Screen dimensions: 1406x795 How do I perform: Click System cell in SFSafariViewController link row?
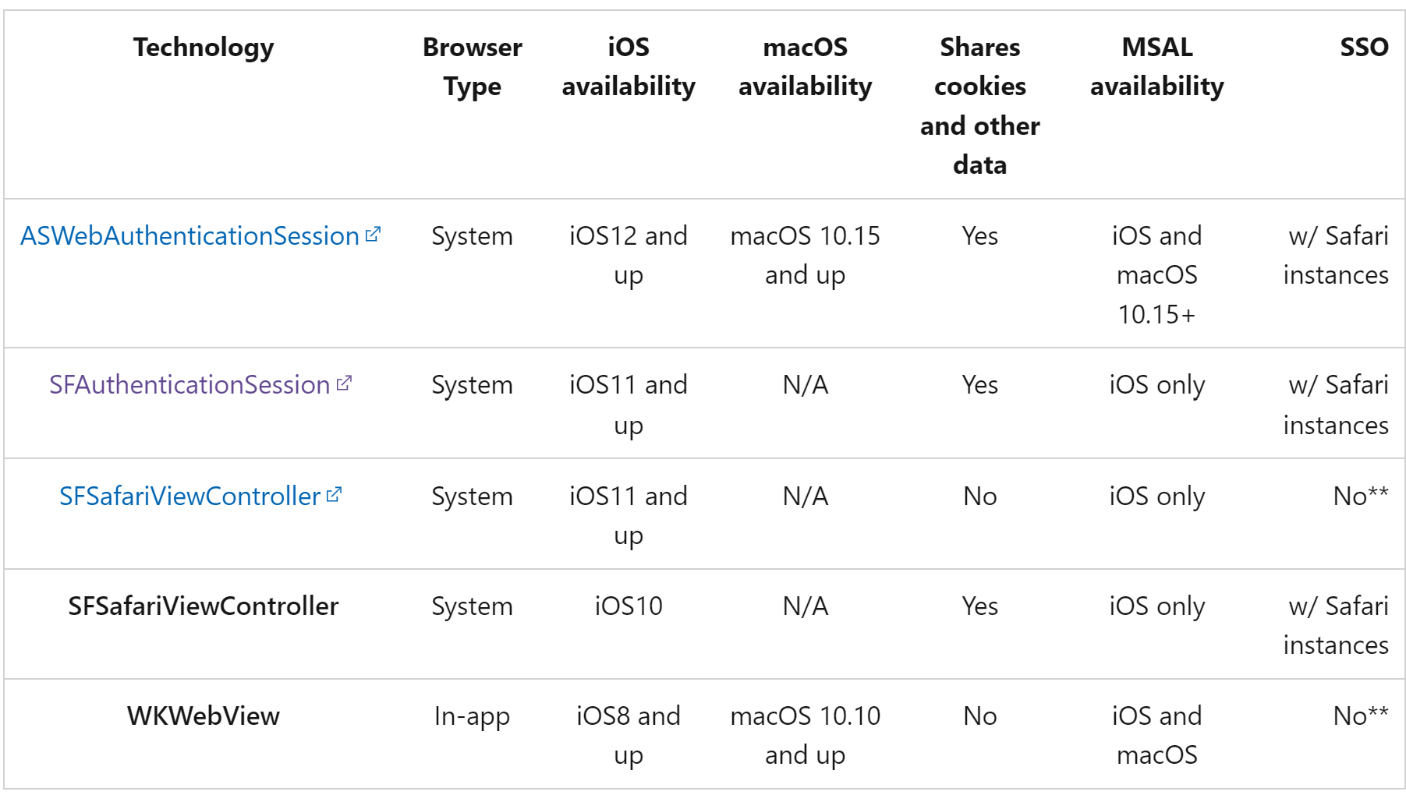click(x=473, y=496)
